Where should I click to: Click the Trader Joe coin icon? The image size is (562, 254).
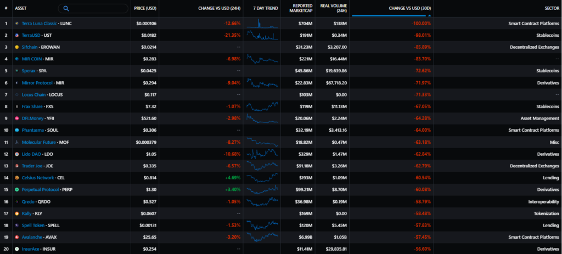pos(17,166)
